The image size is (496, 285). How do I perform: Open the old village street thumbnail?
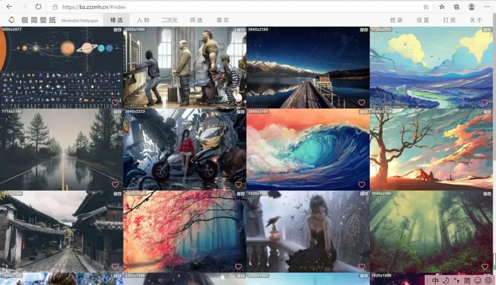pos(62,231)
